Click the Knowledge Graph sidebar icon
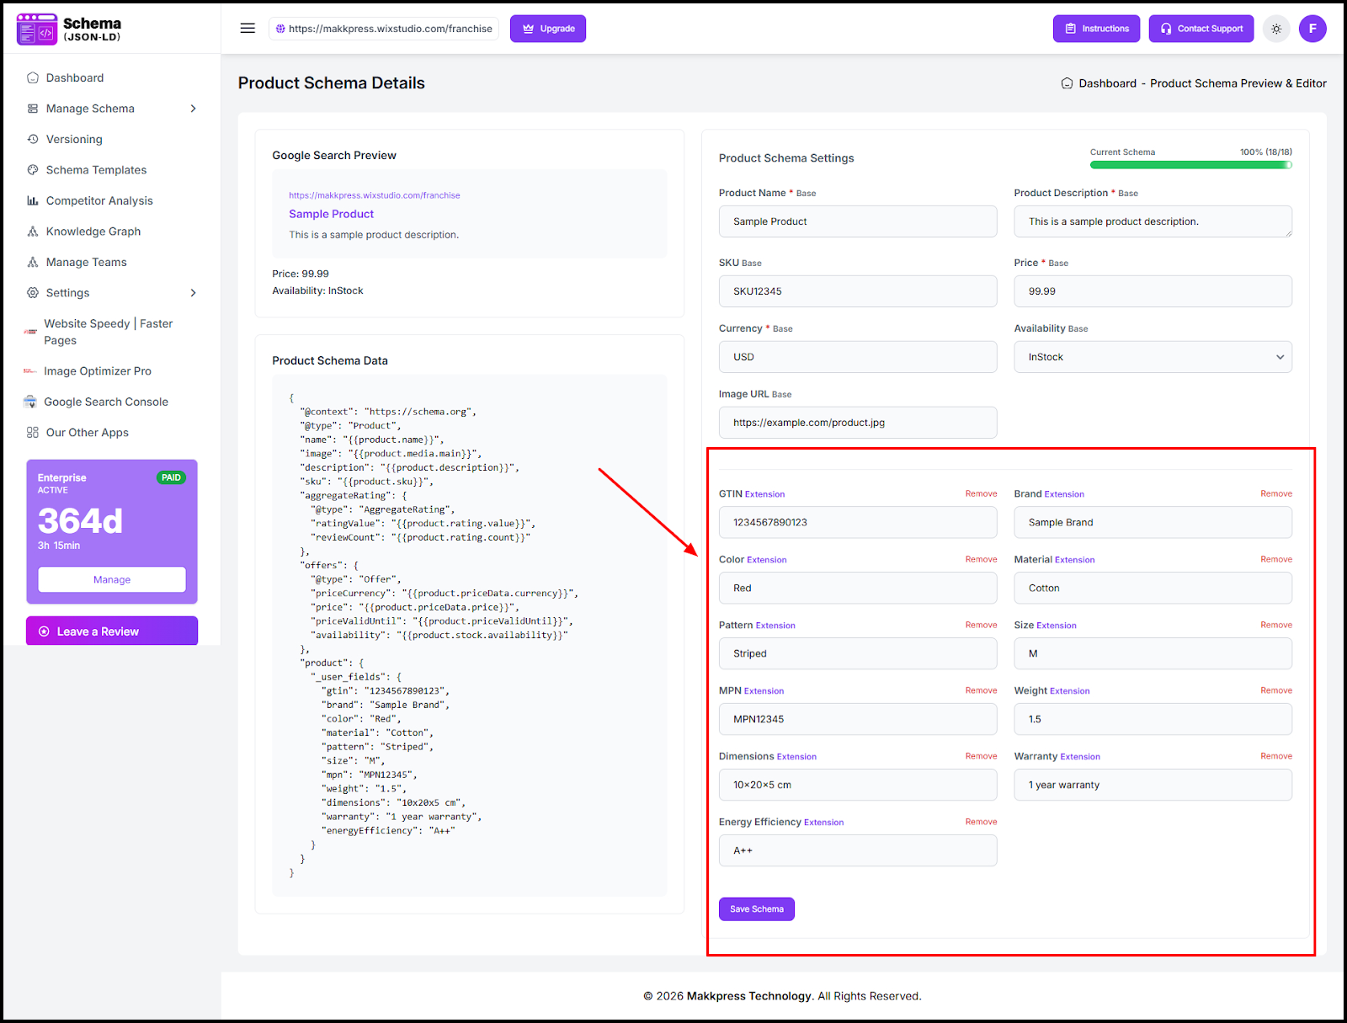This screenshot has height=1023, width=1347. click(x=33, y=232)
